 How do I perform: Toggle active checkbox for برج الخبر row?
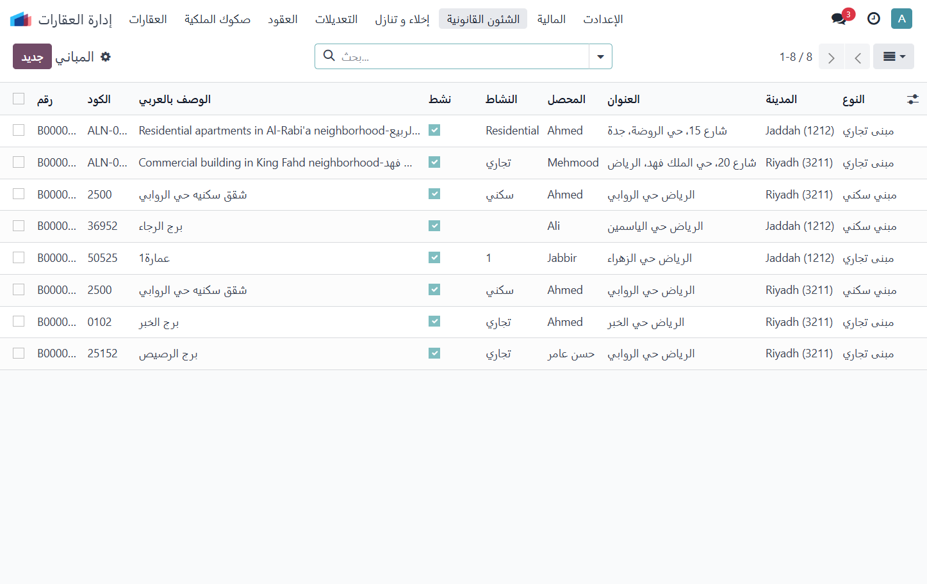click(434, 321)
